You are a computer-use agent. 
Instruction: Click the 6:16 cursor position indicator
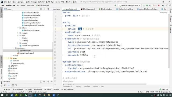(x=147, y=92)
